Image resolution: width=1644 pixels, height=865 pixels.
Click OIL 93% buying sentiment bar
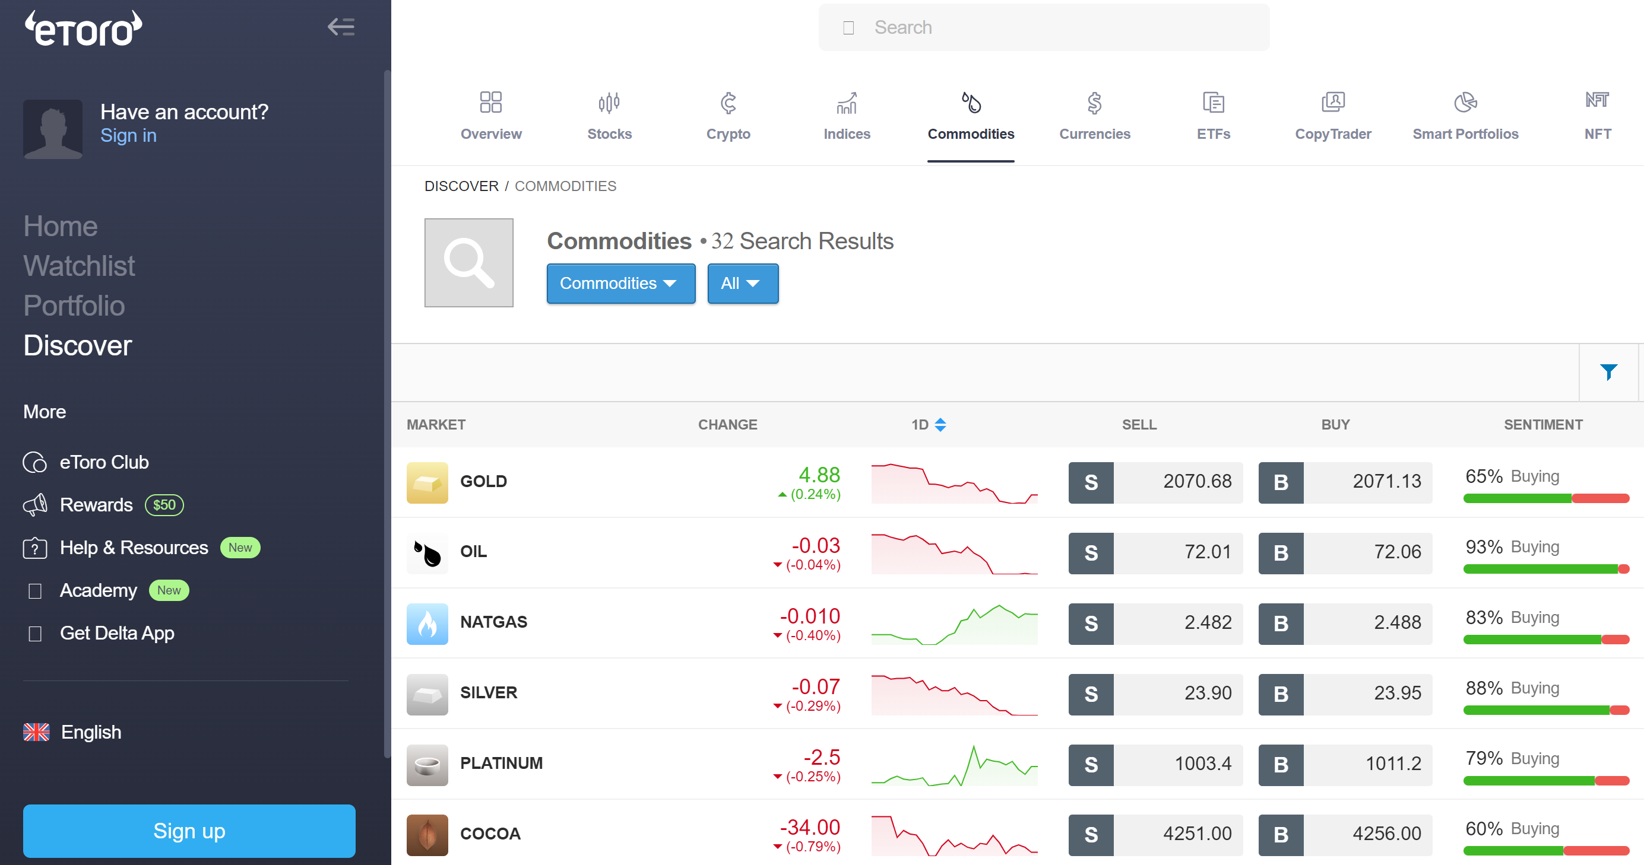click(1545, 568)
